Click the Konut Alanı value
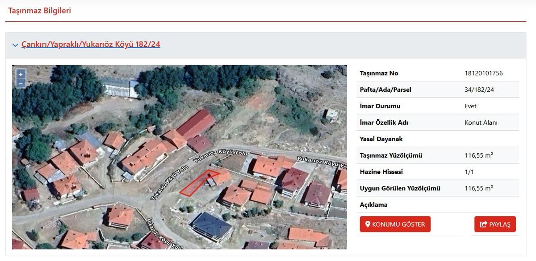This screenshot has width=536, height=261. coord(481,123)
